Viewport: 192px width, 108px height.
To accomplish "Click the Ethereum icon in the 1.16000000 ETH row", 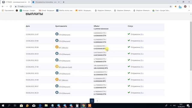I will (57, 86).
